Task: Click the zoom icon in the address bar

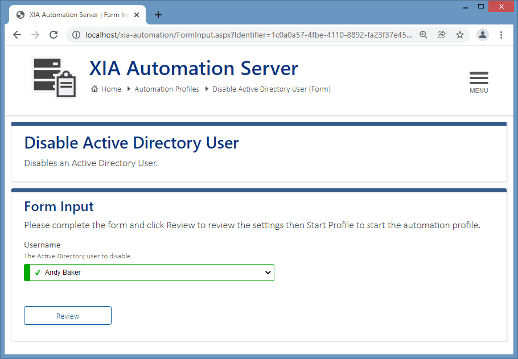Action: pyautogui.click(x=423, y=35)
